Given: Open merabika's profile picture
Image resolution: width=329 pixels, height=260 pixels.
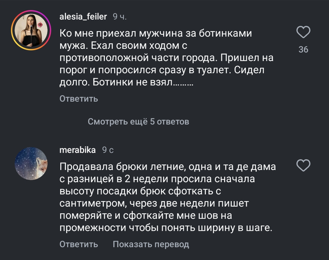Looking at the screenshot, I should (31, 164).
